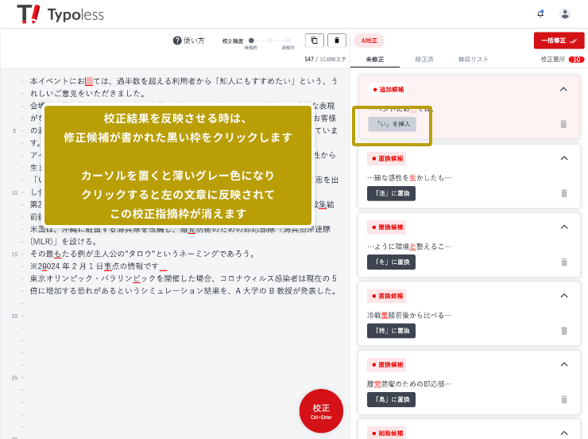Apply the 「終」に置換 suggestion
Image resolution: width=588 pixels, height=439 pixels.
coord(391,331)
